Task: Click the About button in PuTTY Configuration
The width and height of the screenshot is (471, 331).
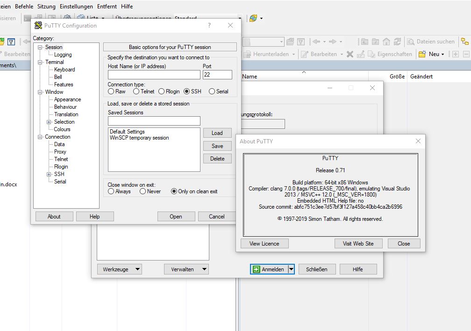Action: 54,216
